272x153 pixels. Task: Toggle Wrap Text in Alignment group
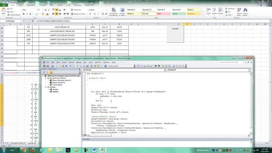coord(76,10)
